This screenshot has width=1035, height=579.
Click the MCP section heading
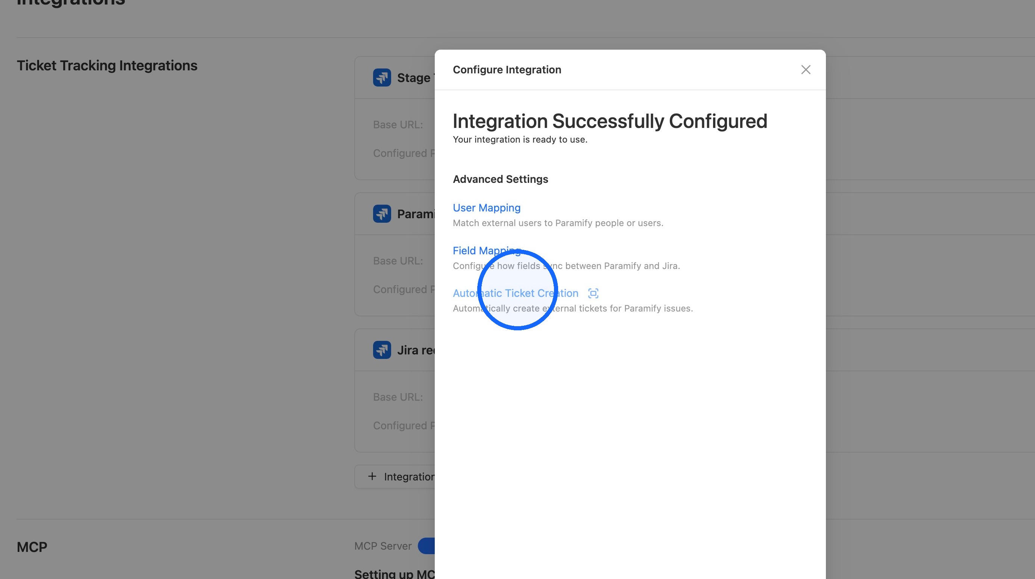pos(32,547)
